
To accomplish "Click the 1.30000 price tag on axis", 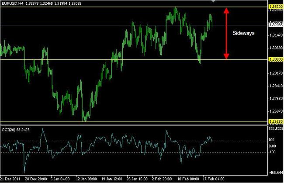I will pos(275,59).
